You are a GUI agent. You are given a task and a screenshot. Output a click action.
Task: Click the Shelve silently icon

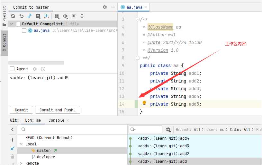(46, 16)
